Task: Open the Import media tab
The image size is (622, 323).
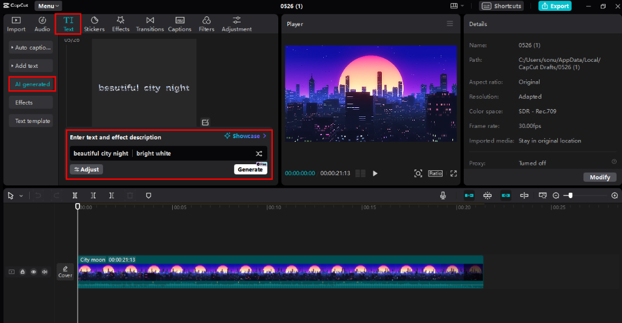Action: point(16,24)
